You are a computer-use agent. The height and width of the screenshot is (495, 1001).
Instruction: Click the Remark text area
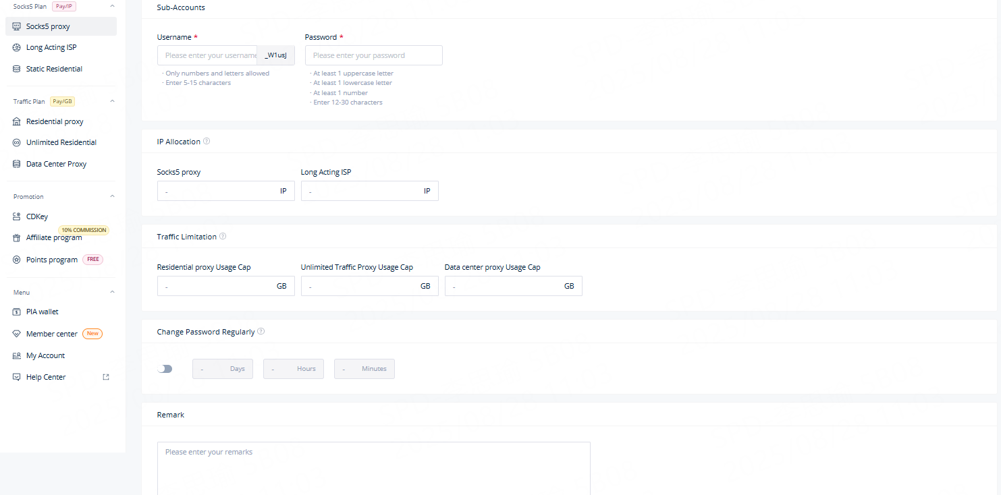(x=373, y=467)
